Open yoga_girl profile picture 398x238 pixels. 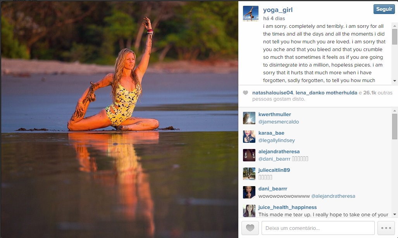tap(250, 14)
